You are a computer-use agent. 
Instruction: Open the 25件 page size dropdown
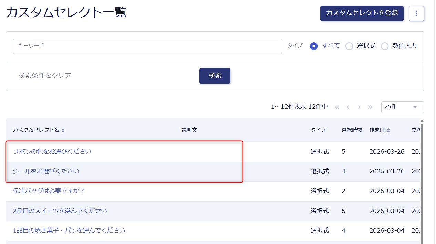(x=402, y=107)
